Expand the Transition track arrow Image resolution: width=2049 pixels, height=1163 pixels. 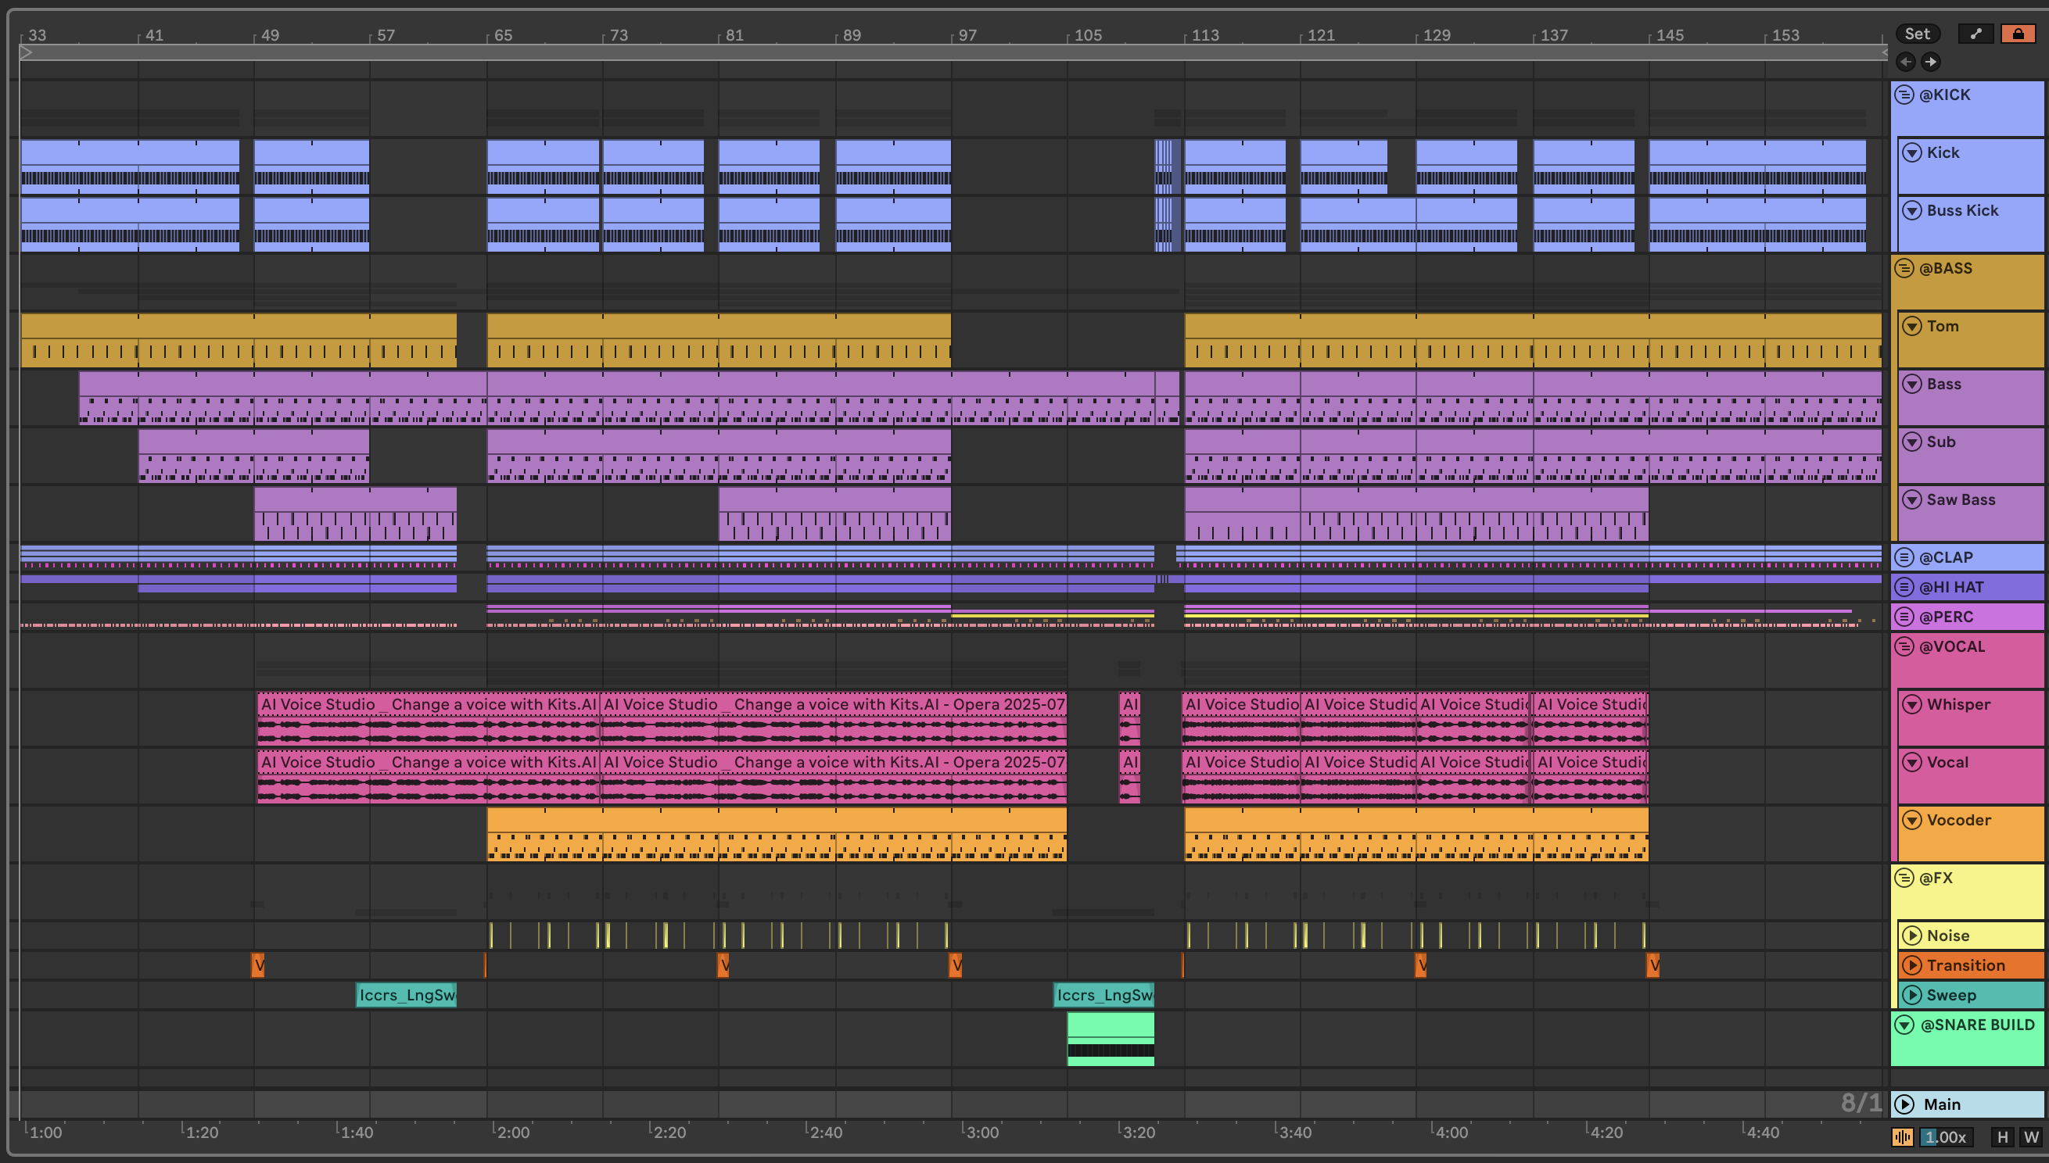[1911, 965]
